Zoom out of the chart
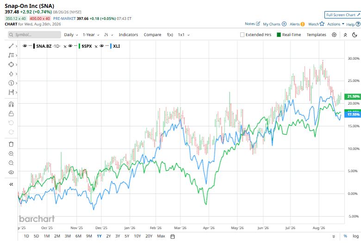This screenshot has width=361, height=243. [11, 163]
